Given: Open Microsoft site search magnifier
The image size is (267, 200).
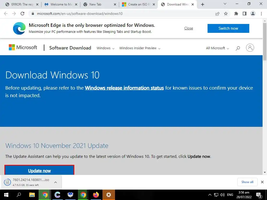Looking at the screenshot, I should click(238, 48).
